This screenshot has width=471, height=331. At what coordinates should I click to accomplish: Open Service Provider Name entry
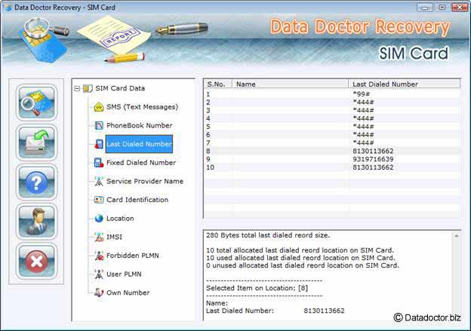[145, 181]
